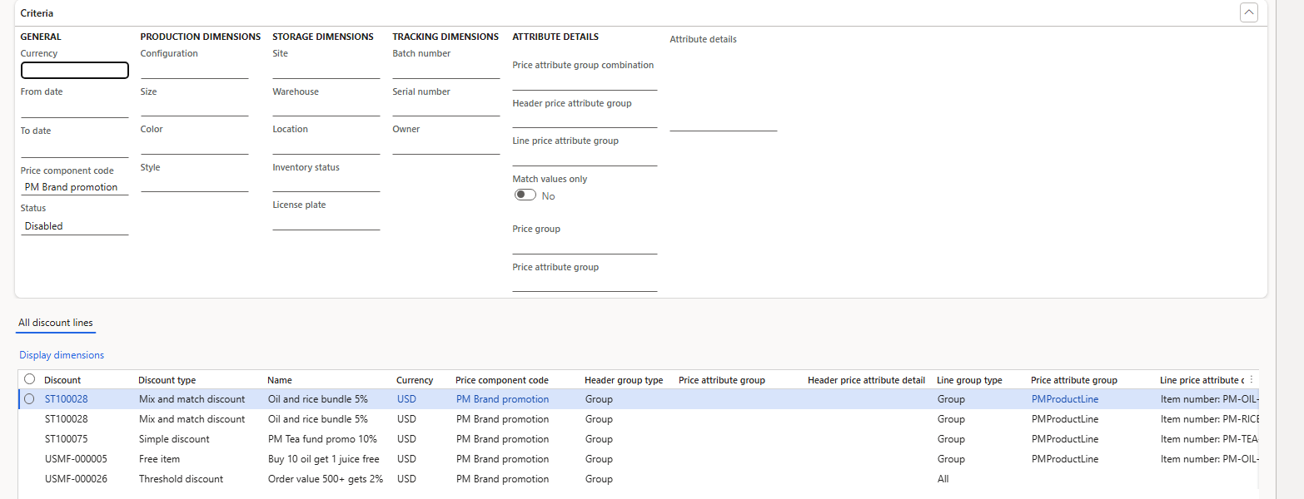
Task: Sort by the Name column header
Action: [x=280, y=380]
